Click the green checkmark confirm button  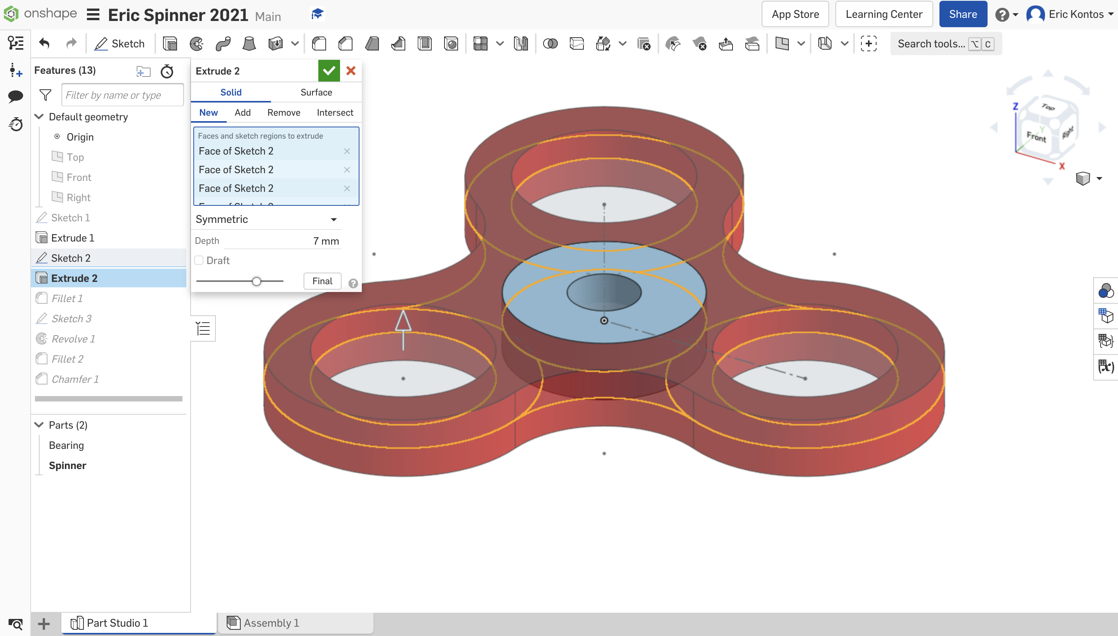click(x=329, y=70)
